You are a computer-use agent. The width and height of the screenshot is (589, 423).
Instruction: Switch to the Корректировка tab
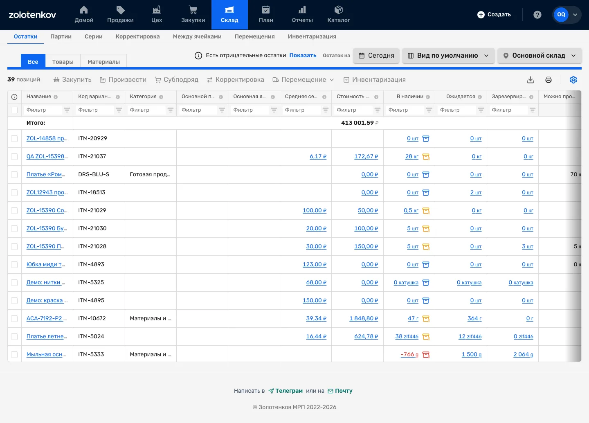tap(138, 36)
